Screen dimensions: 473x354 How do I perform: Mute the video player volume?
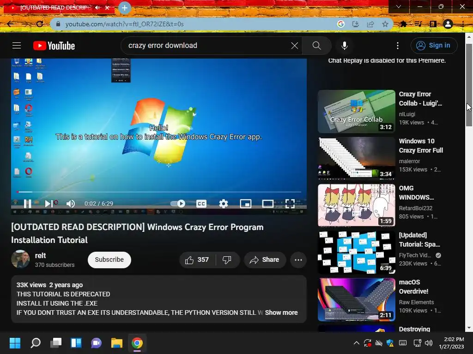pos(70,204)
